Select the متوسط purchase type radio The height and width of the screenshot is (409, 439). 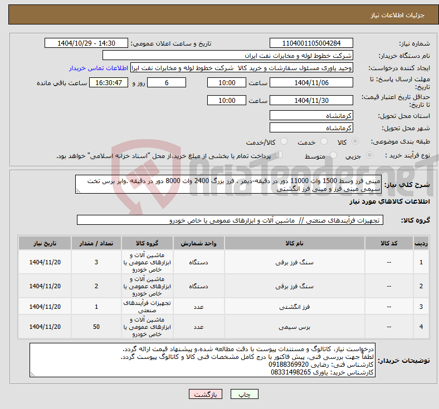333,155
